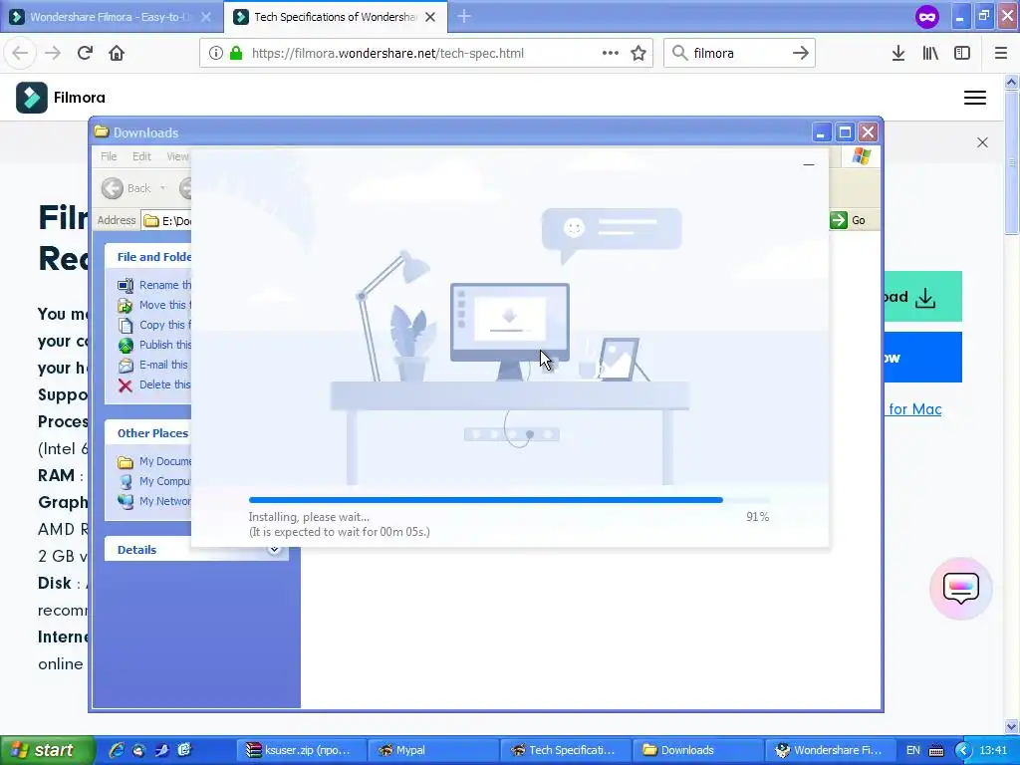Click Move this file task

coord(154,305)
